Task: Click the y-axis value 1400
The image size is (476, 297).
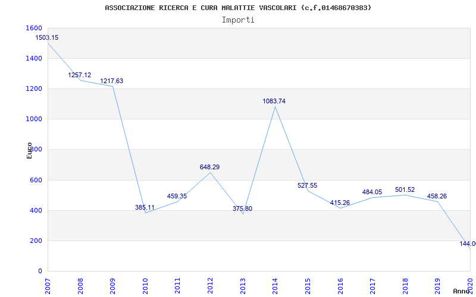Action: 35,58
